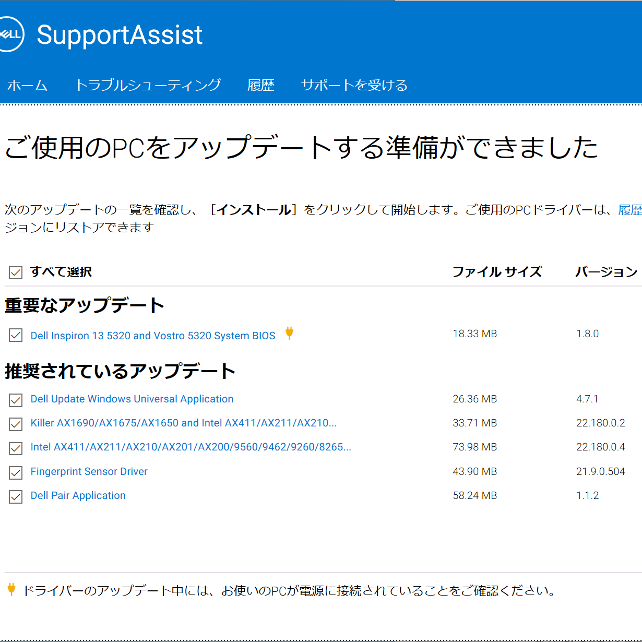Uncheck Fingerprint Sensor Driver checkbox
Viewport: 642px width, 642px height.
tap(16, 473)
